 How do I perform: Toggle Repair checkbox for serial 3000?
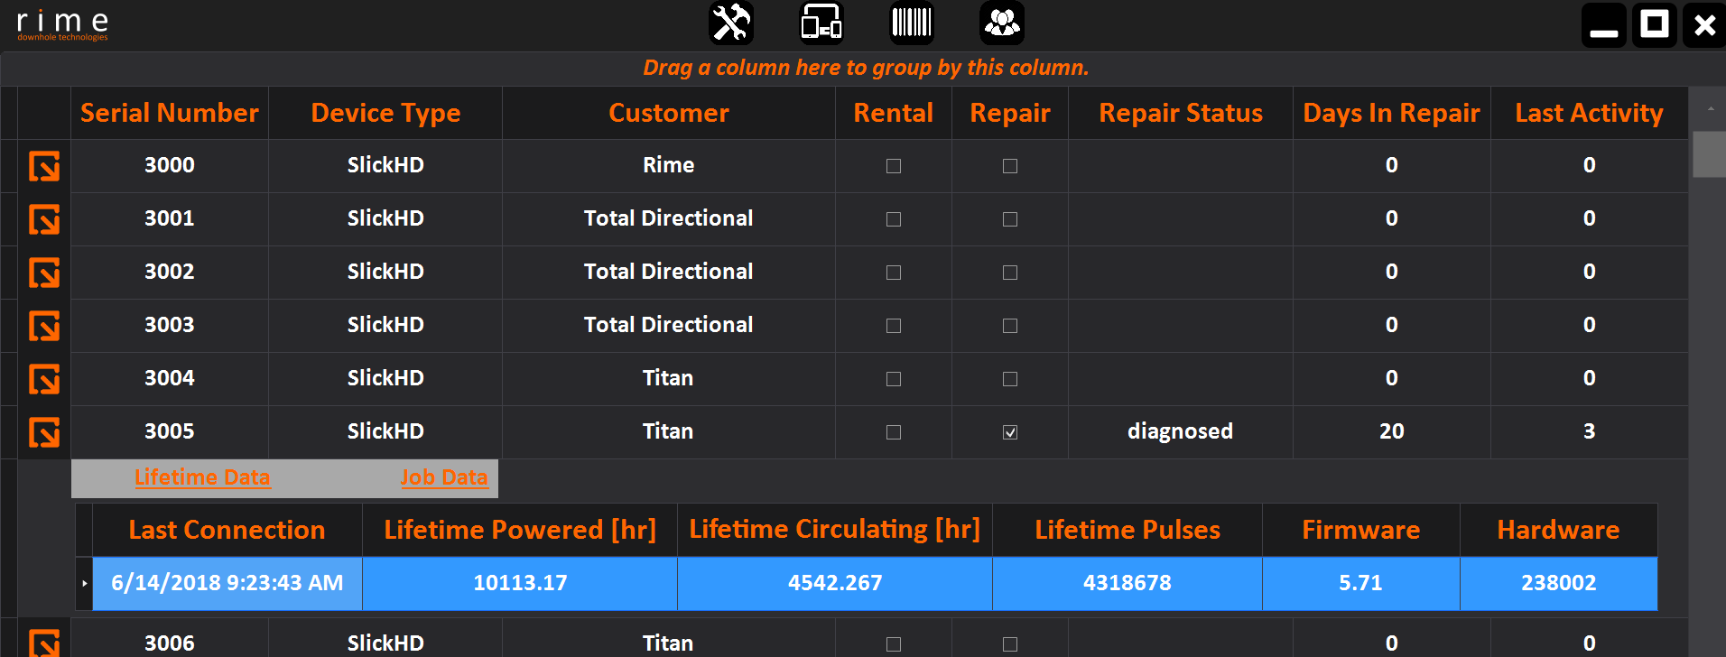coord(1010,166)
